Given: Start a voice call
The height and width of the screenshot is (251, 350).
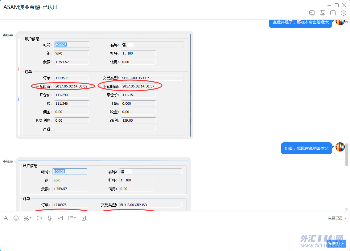Looking at the screenshot, I should coord(323,13).
